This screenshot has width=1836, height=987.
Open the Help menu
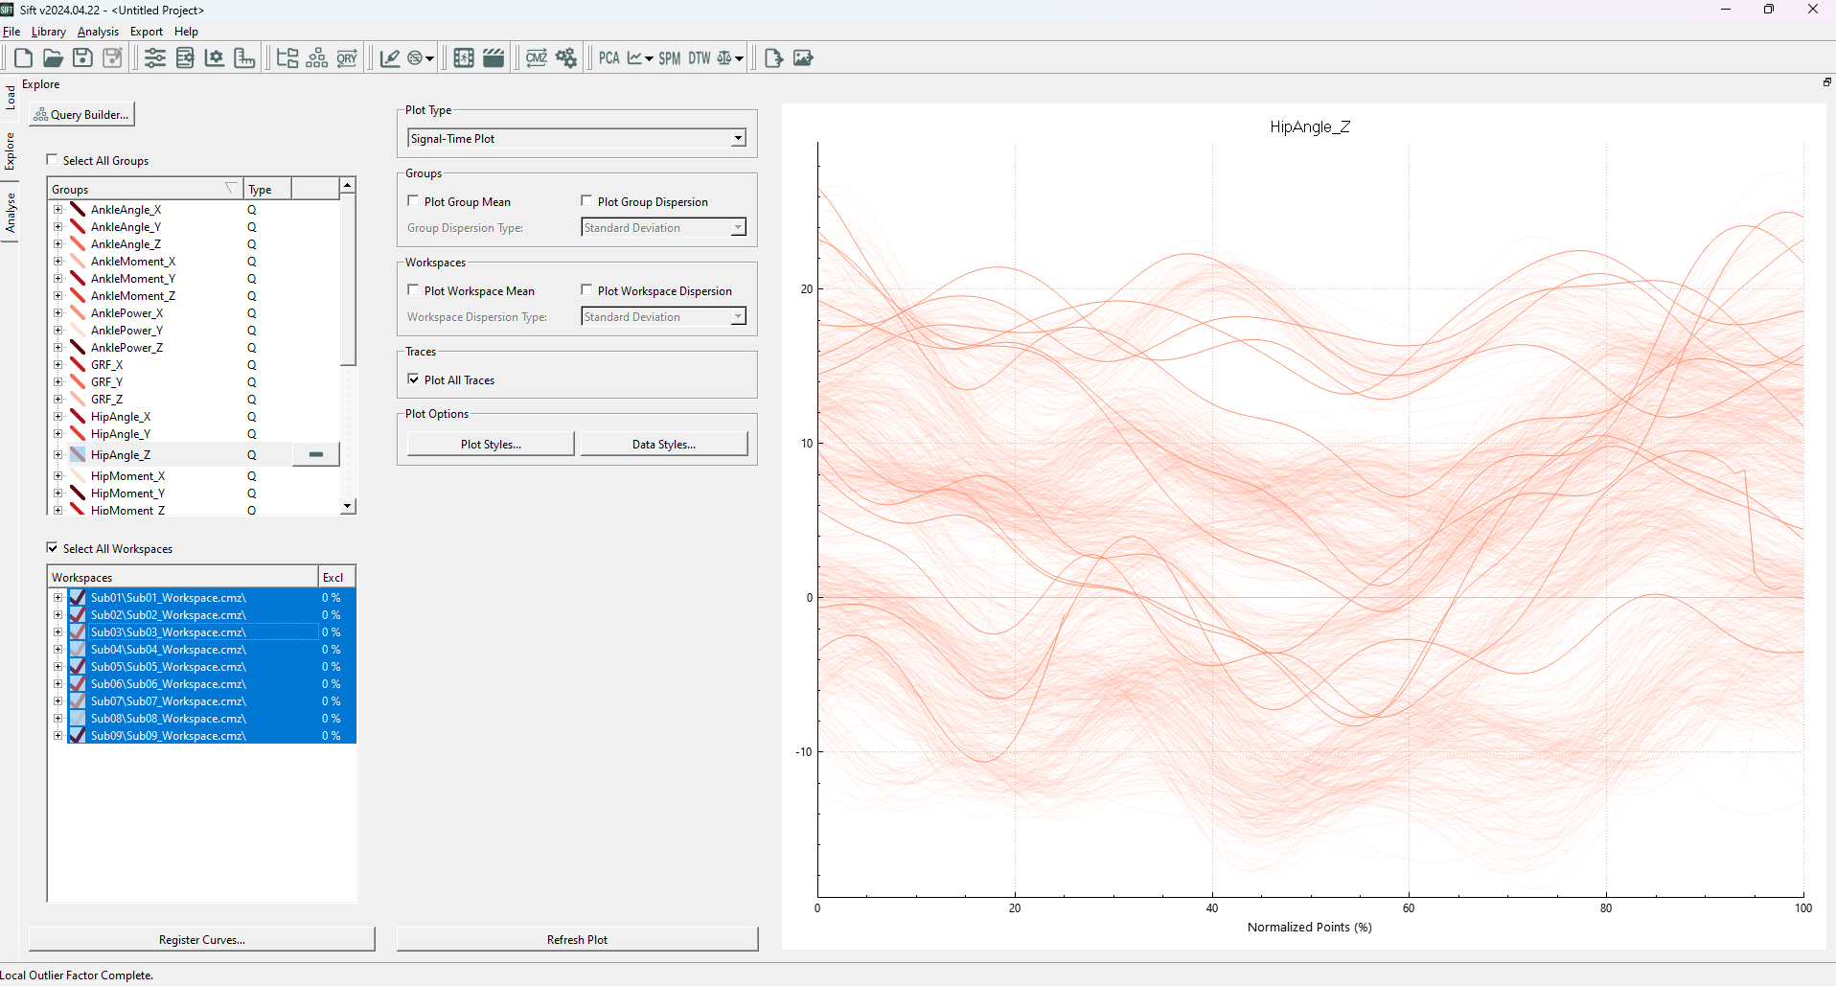click(186, 32)
